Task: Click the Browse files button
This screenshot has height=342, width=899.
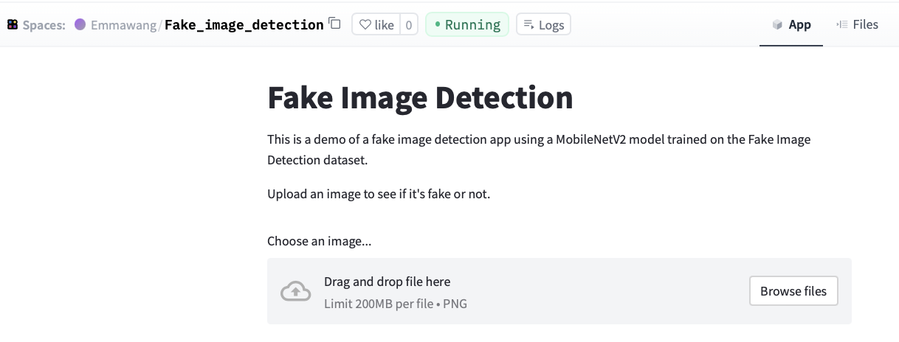Action: click(x=793, y=291)
